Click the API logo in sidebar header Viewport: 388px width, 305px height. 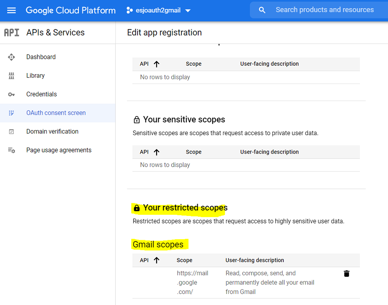point(11,33)
